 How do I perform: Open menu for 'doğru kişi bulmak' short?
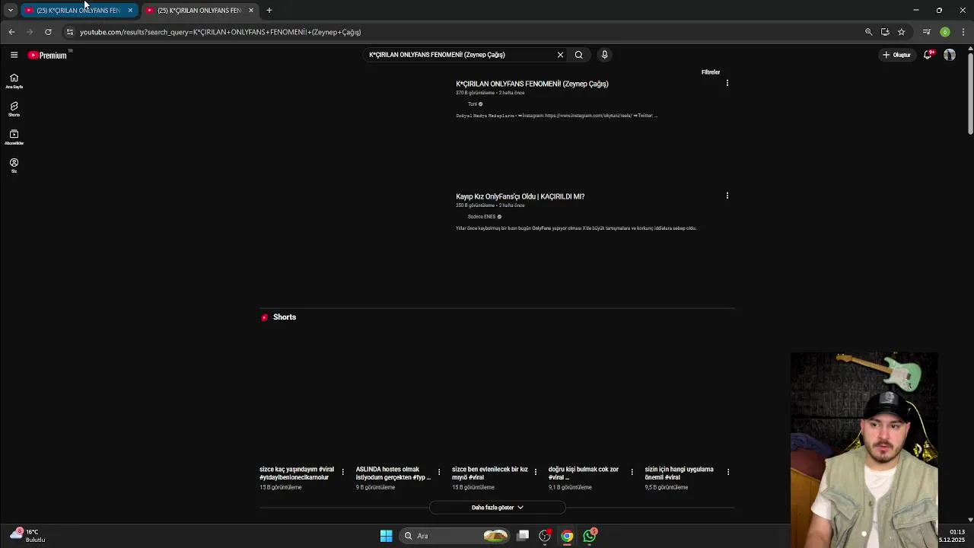632,472
